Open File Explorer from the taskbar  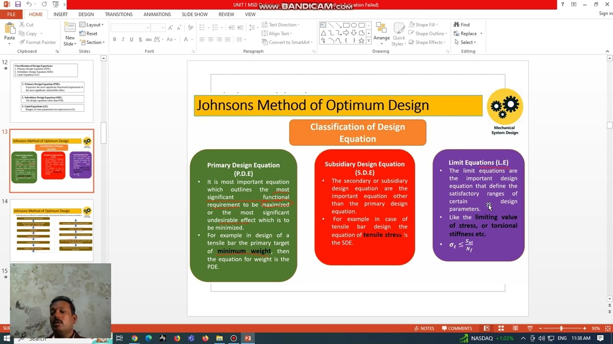pos(219,338)
